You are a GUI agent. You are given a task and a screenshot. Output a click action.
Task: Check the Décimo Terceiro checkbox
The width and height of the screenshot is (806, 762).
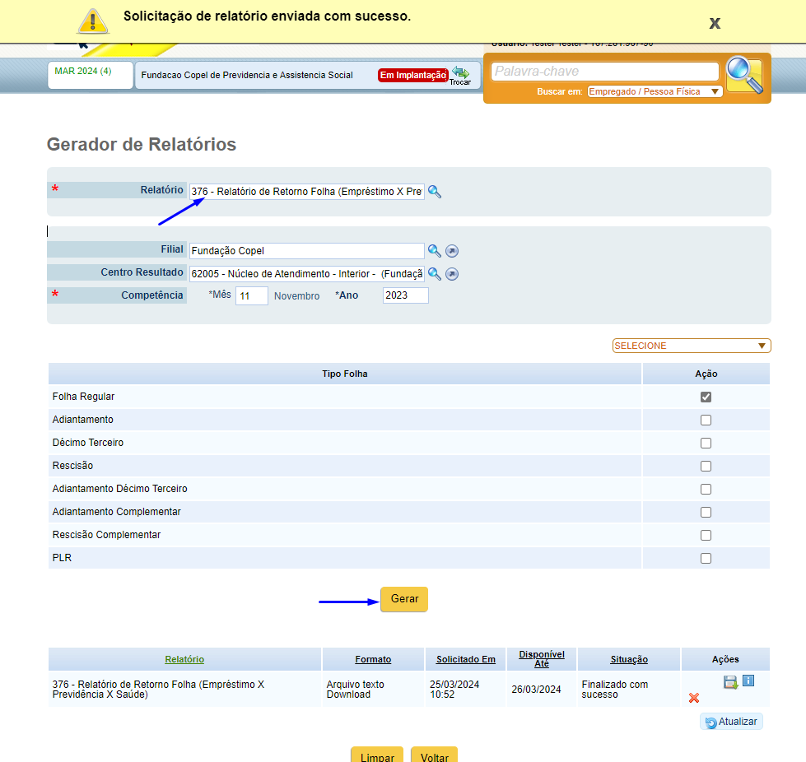(x=706, y=443)
